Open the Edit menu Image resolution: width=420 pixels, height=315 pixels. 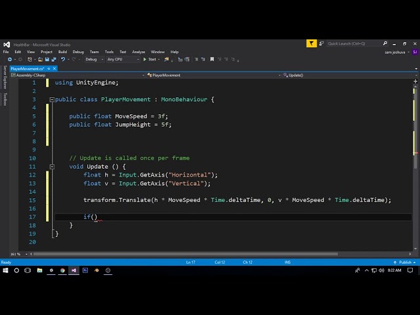[18, 52]
